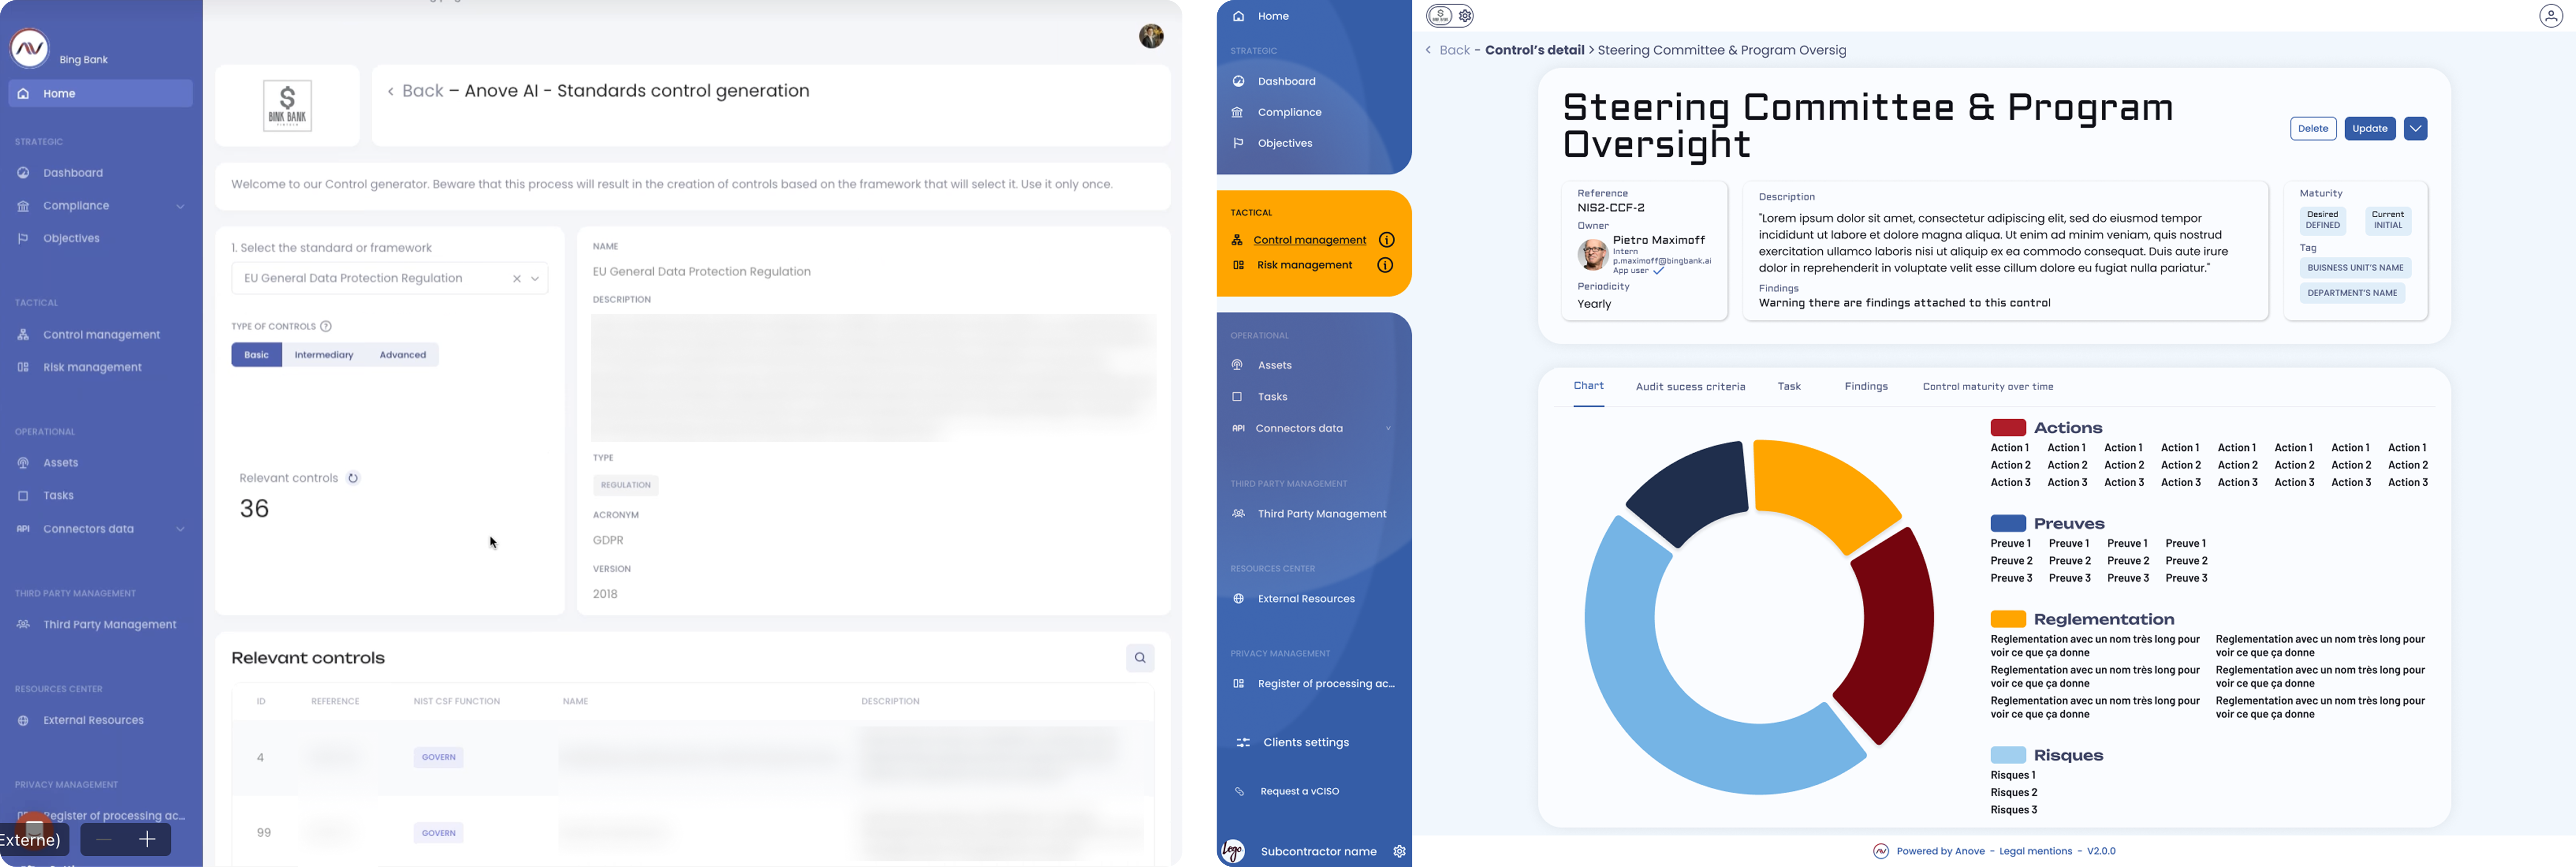2576x867 pixels.
Task: Clear the selected GDPR standard
Action: coord(517,279)
